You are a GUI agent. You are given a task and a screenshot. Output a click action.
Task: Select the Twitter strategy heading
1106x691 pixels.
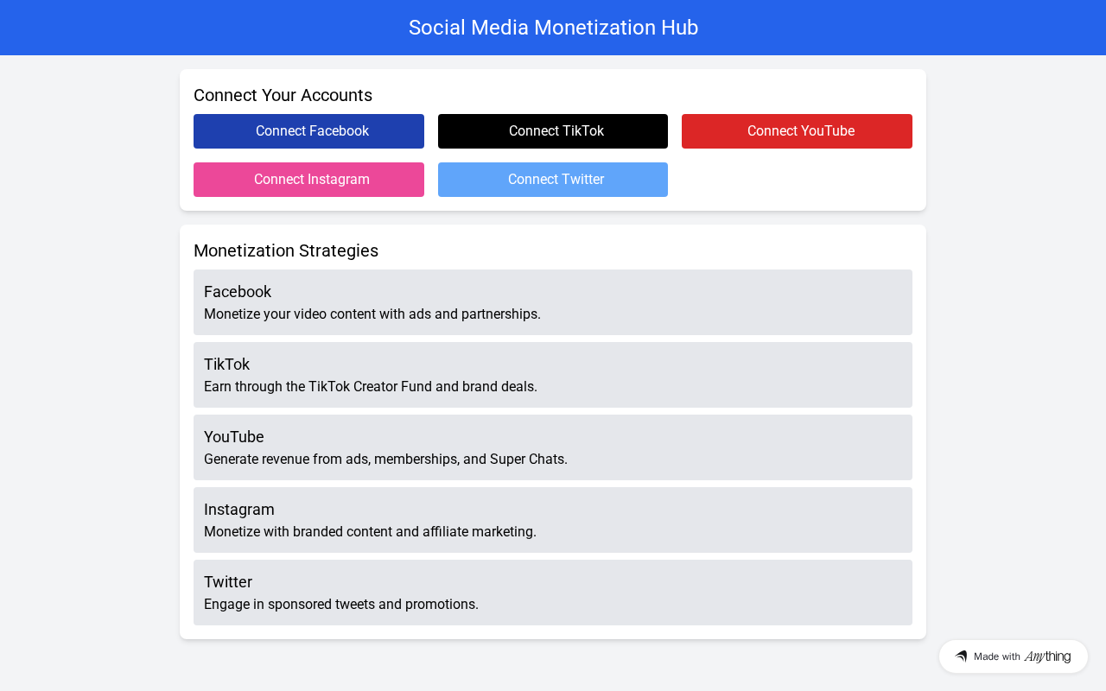pyautogui.click(x=228, y=582)
